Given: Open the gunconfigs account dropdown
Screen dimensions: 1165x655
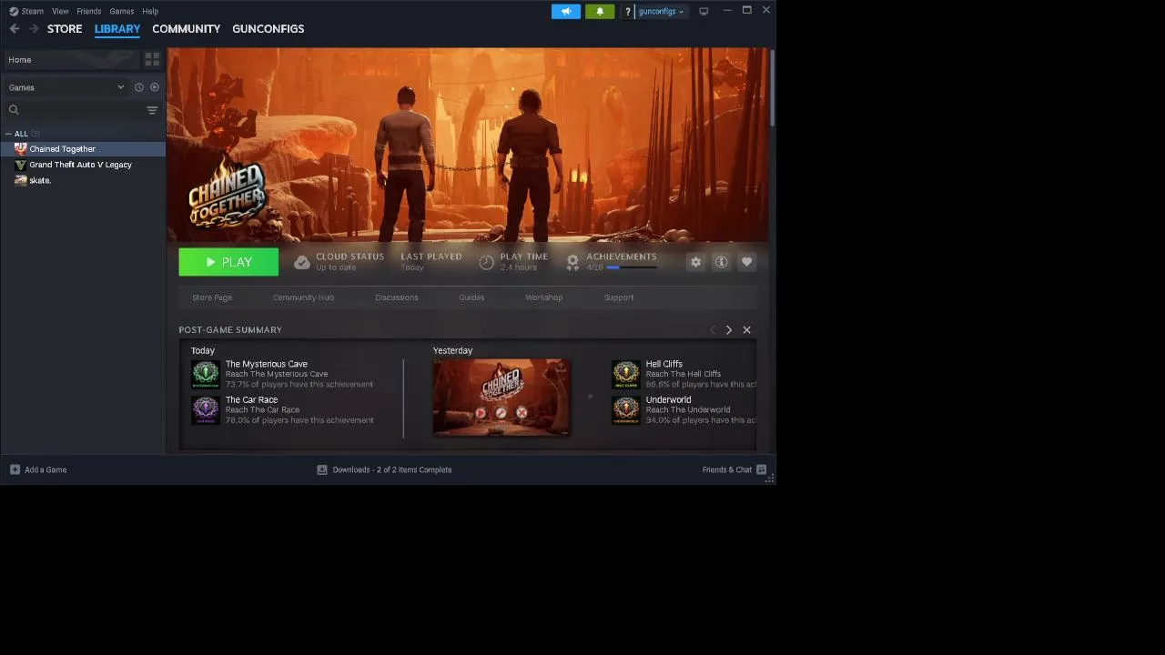Looking at the screenshot, I should pos(661,11).
